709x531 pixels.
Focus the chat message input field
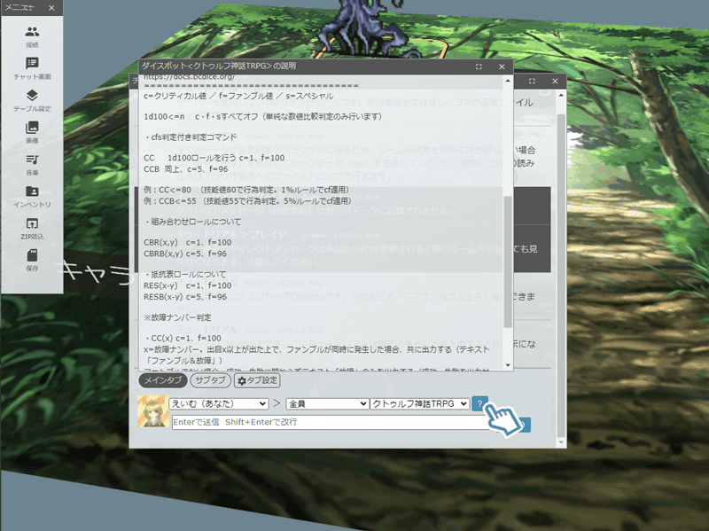334,422
